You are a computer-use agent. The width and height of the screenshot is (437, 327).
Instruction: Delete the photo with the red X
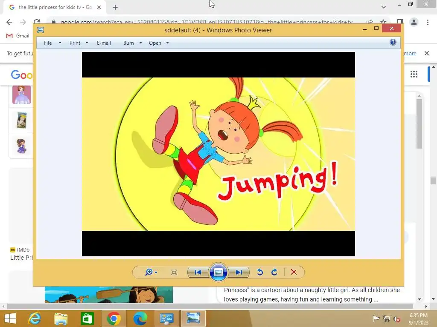pyautogui.click(x=294, y=272)
